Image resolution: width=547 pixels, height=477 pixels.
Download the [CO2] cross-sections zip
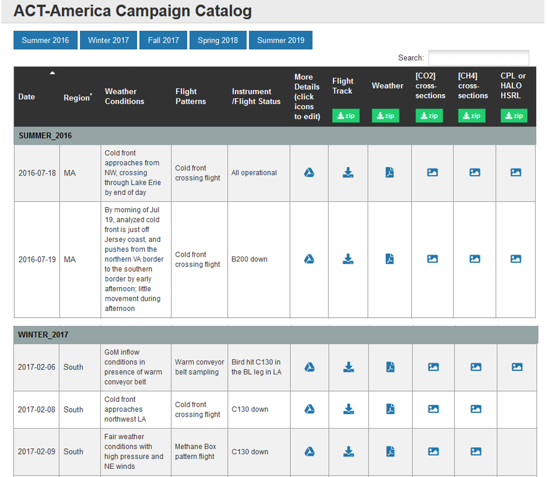429,116
